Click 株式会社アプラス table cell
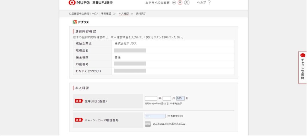The image size is (307, 139). coord(173,44)
